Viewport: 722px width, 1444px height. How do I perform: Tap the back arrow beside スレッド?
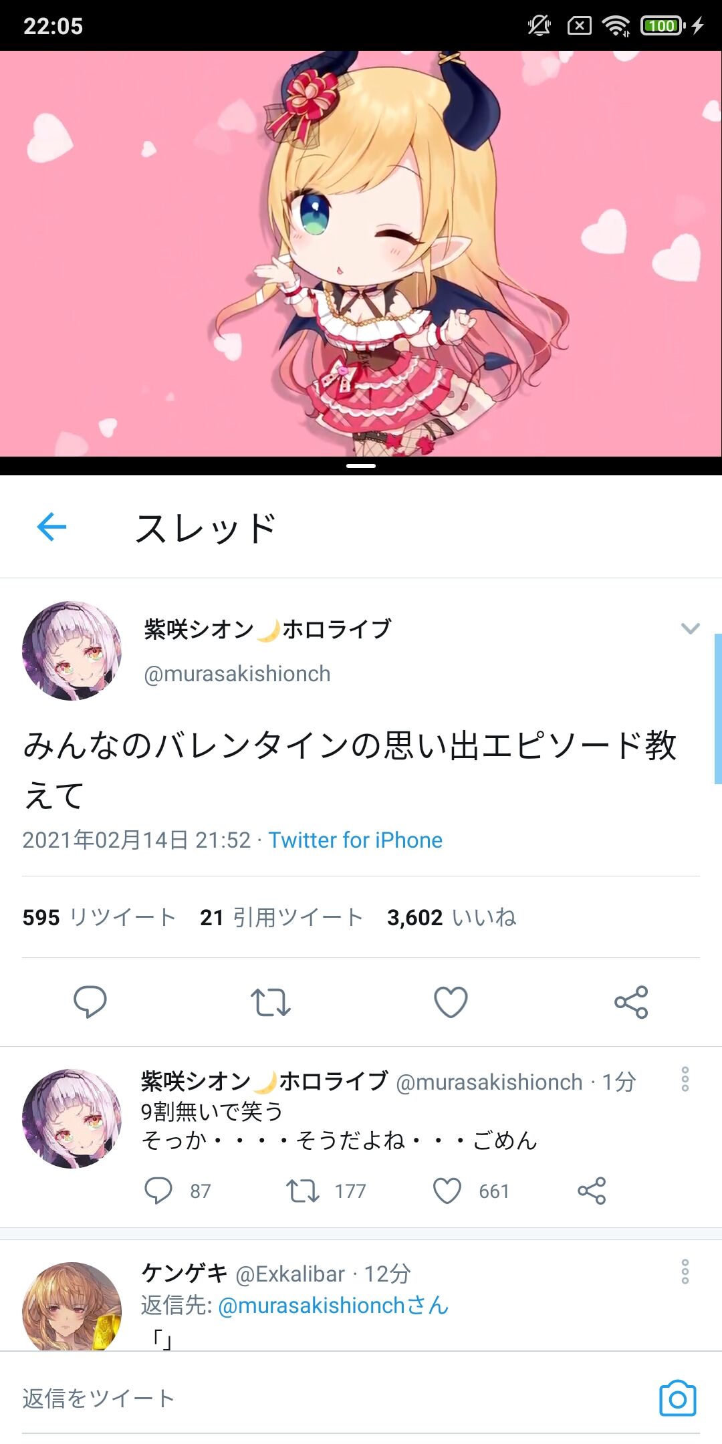pos(51,527)
